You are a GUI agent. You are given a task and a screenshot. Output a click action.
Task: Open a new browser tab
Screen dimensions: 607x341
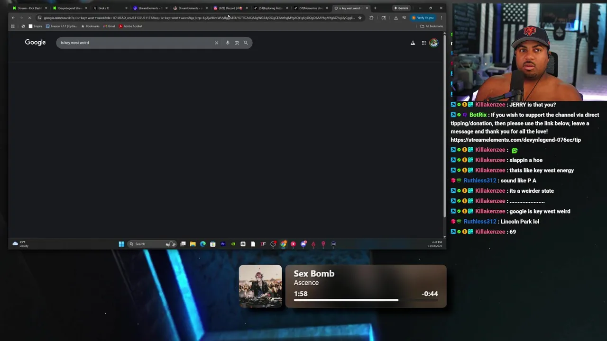(375, 8)
